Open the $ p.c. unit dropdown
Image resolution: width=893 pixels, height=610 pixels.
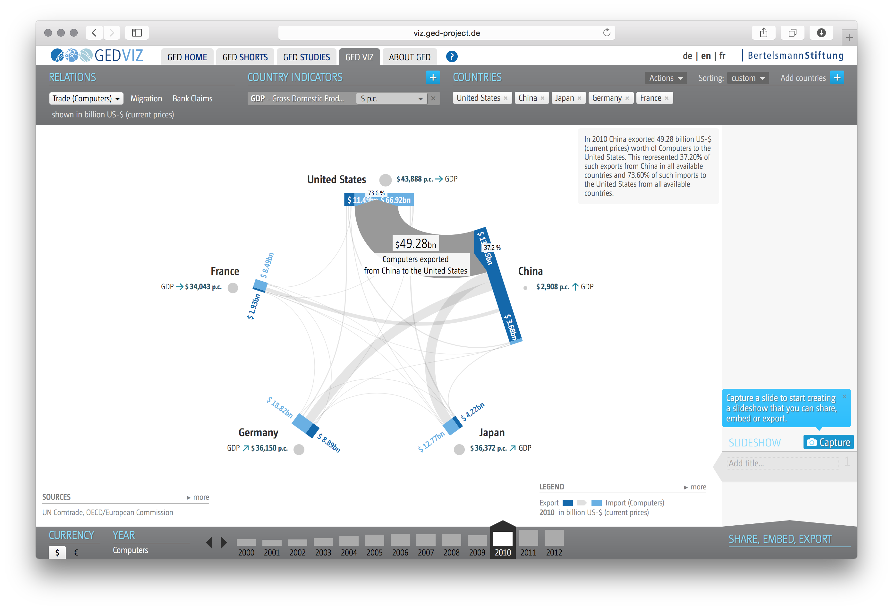391,99
